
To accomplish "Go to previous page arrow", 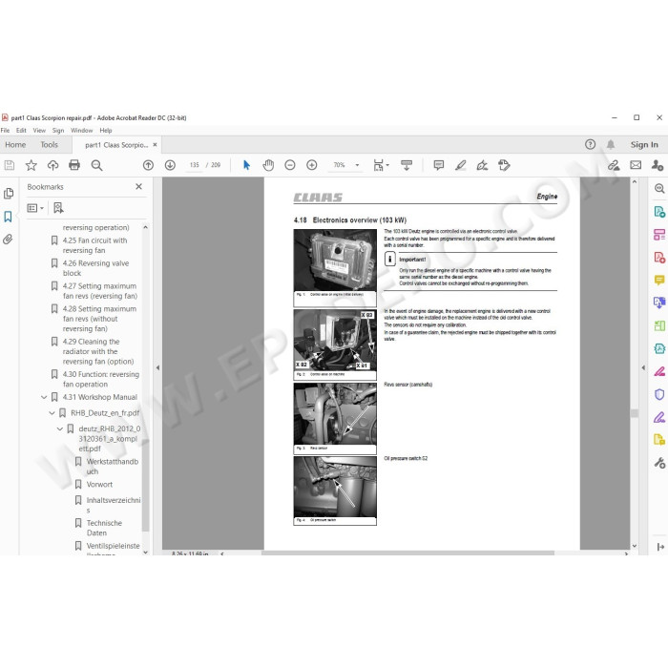I will (x=148, y=165).
